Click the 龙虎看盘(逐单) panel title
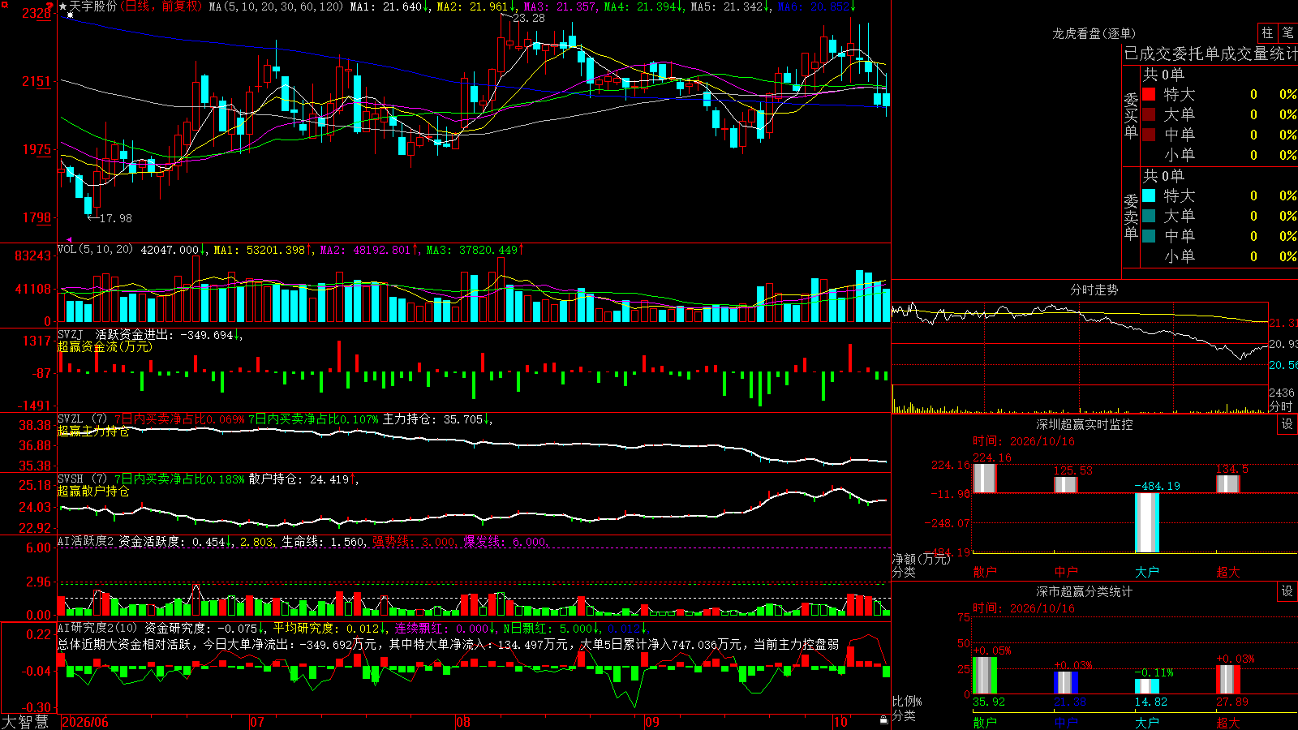 (1094, 33)
